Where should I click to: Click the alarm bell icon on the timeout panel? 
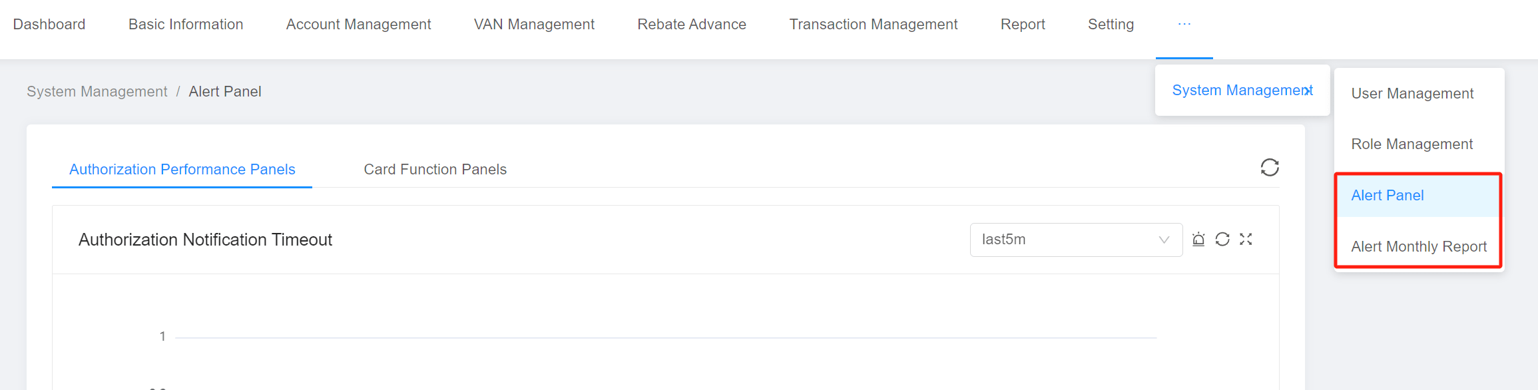point(1198,240)
